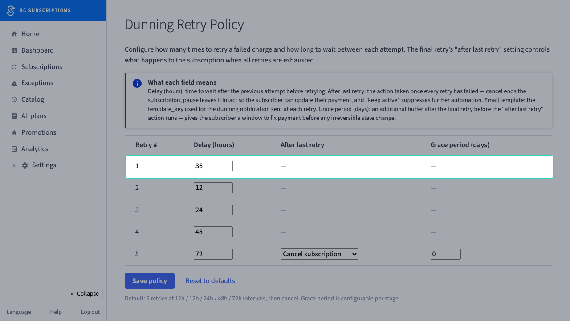This screenshot has height=321, width=570.
Task: Click the Catalog box icon
Action: [x=14, y=99]
